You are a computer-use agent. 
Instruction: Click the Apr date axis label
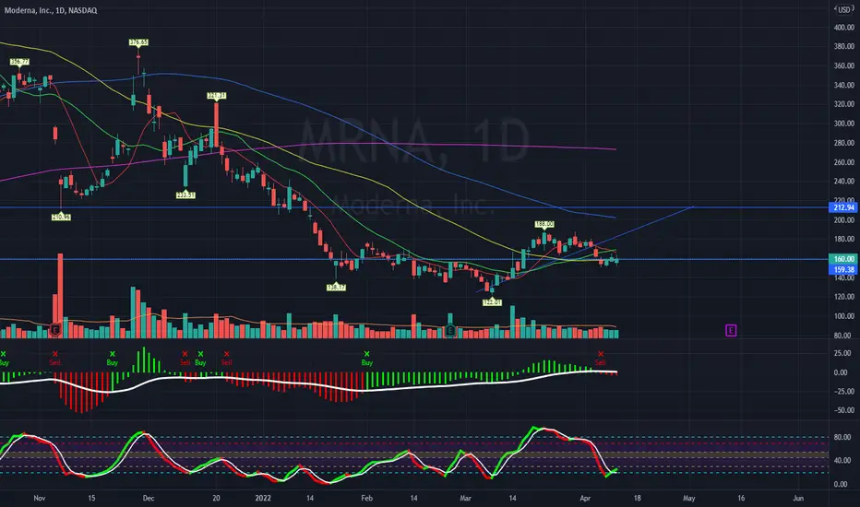click(x=585, y=498)
